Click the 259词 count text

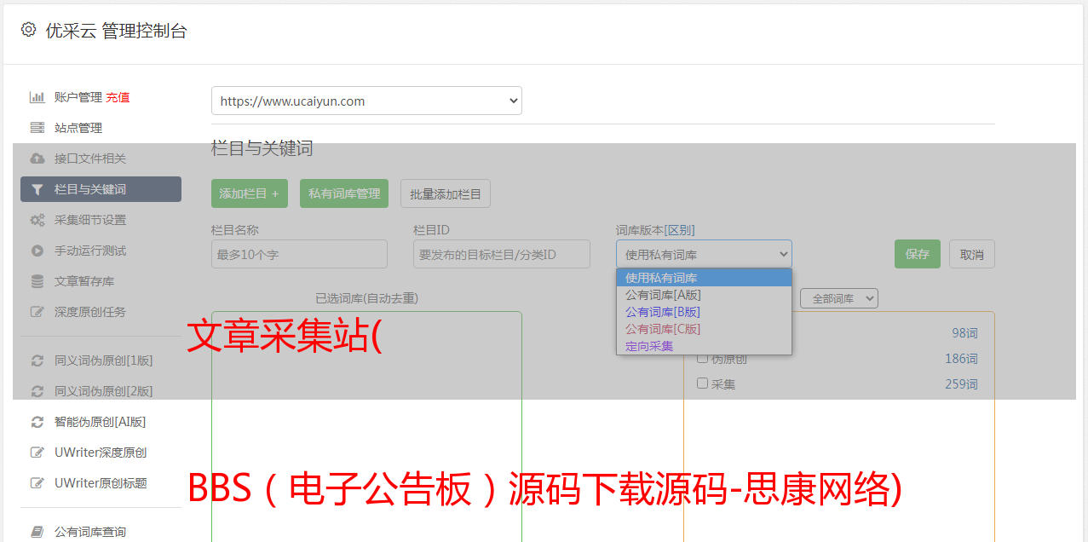click(x=961, y=384)
